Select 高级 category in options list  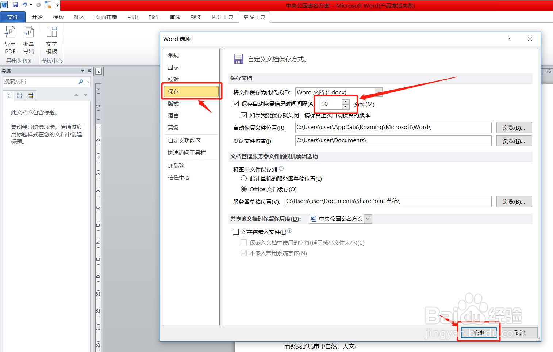tap(191, 128)
